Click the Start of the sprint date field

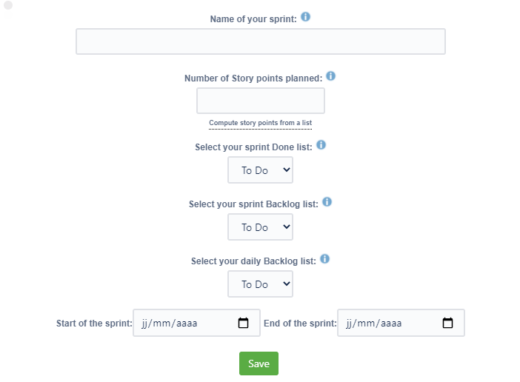(x=185, y=324)
